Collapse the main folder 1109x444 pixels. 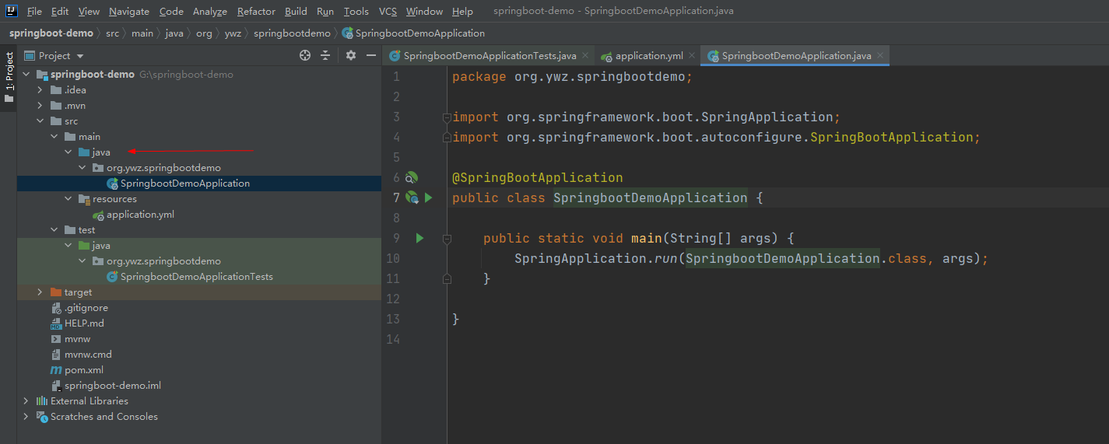coord(54,137)
